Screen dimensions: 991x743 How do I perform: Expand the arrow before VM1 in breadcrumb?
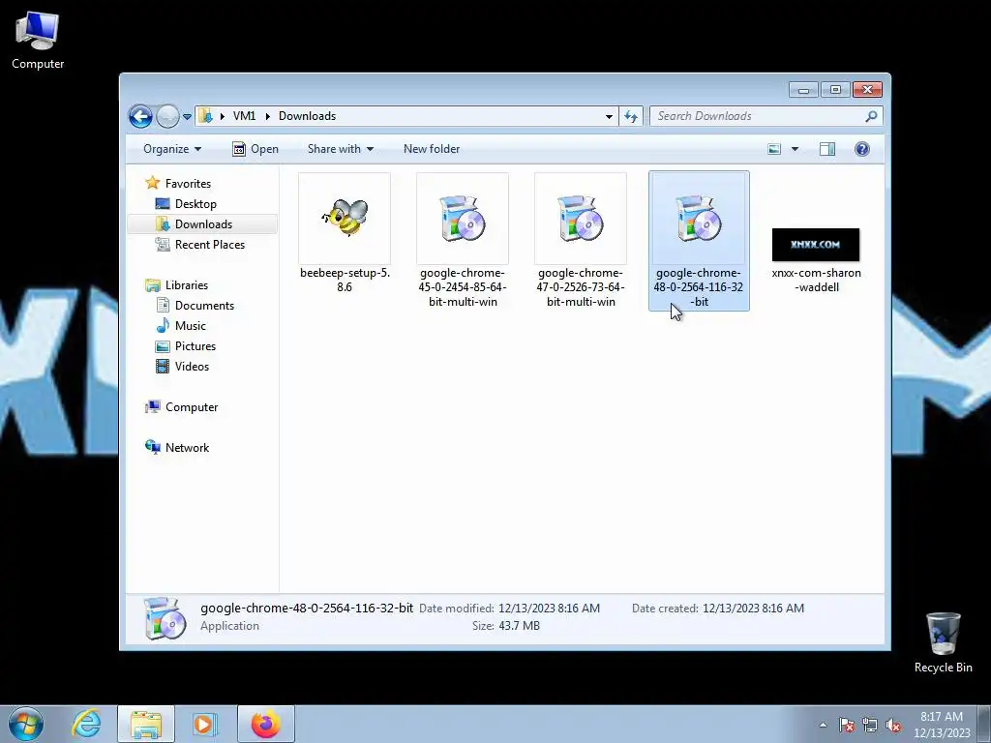[222, 116]
